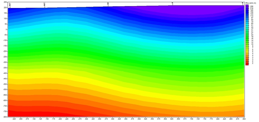Click the 12 value in the resistivity legend

tap(252, 42)
